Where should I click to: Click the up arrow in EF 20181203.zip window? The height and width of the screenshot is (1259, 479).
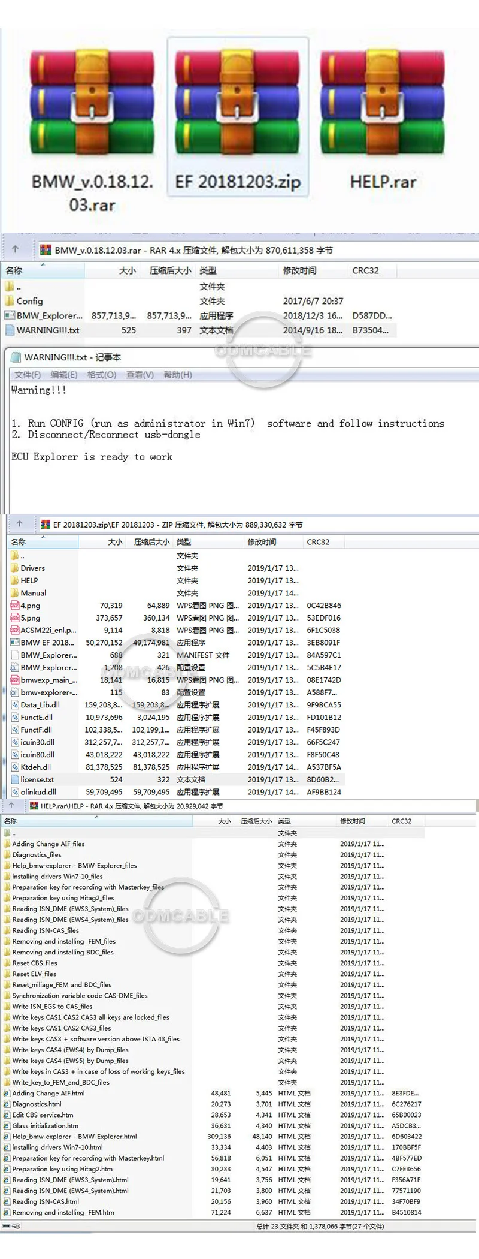pos(19,524)
